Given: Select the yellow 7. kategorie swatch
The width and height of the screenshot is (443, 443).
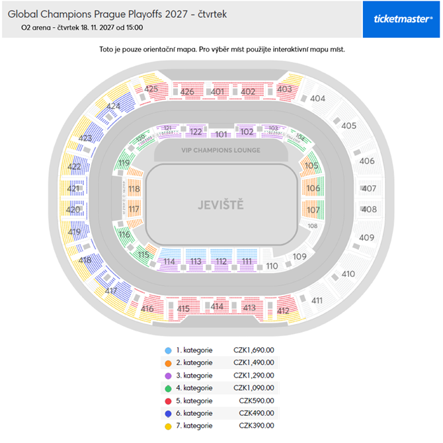Looking at the screenshot, I should pyautogui.click(x=168, y=426).
